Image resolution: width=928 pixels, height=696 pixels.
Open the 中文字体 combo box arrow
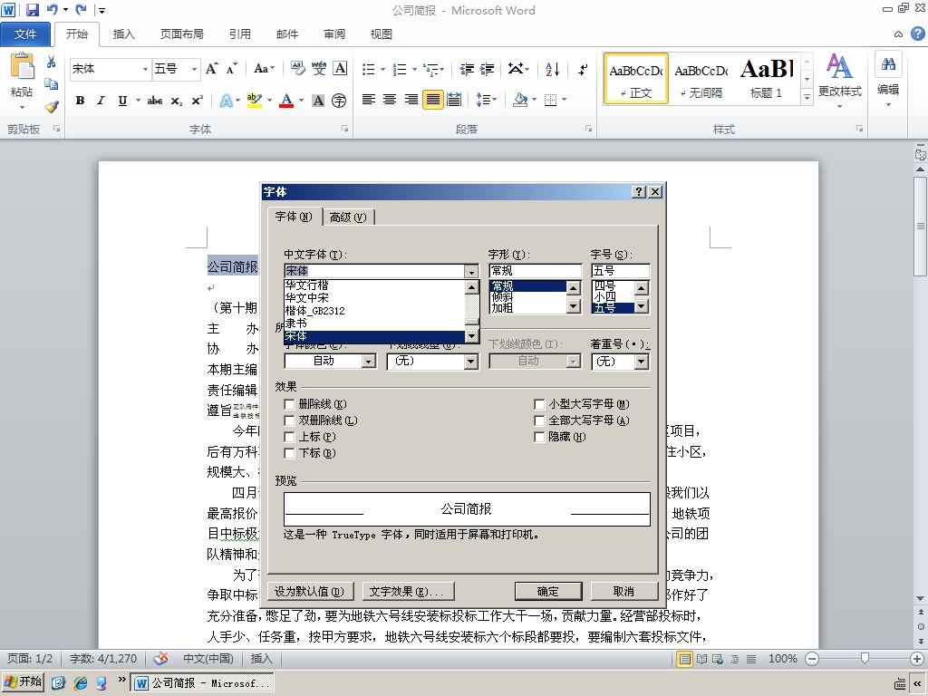pyautogui.click(x=471, y=272)
